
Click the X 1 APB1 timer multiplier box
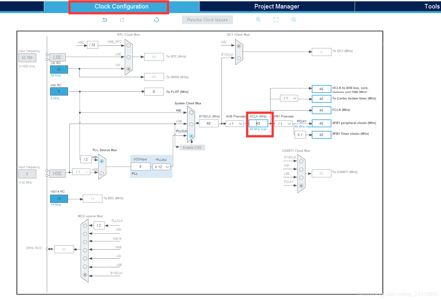300,135
